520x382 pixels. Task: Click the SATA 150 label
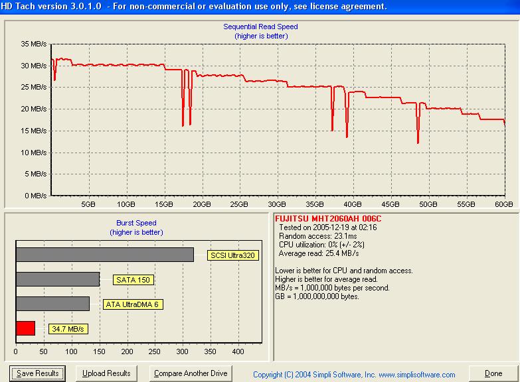[133, 280]
